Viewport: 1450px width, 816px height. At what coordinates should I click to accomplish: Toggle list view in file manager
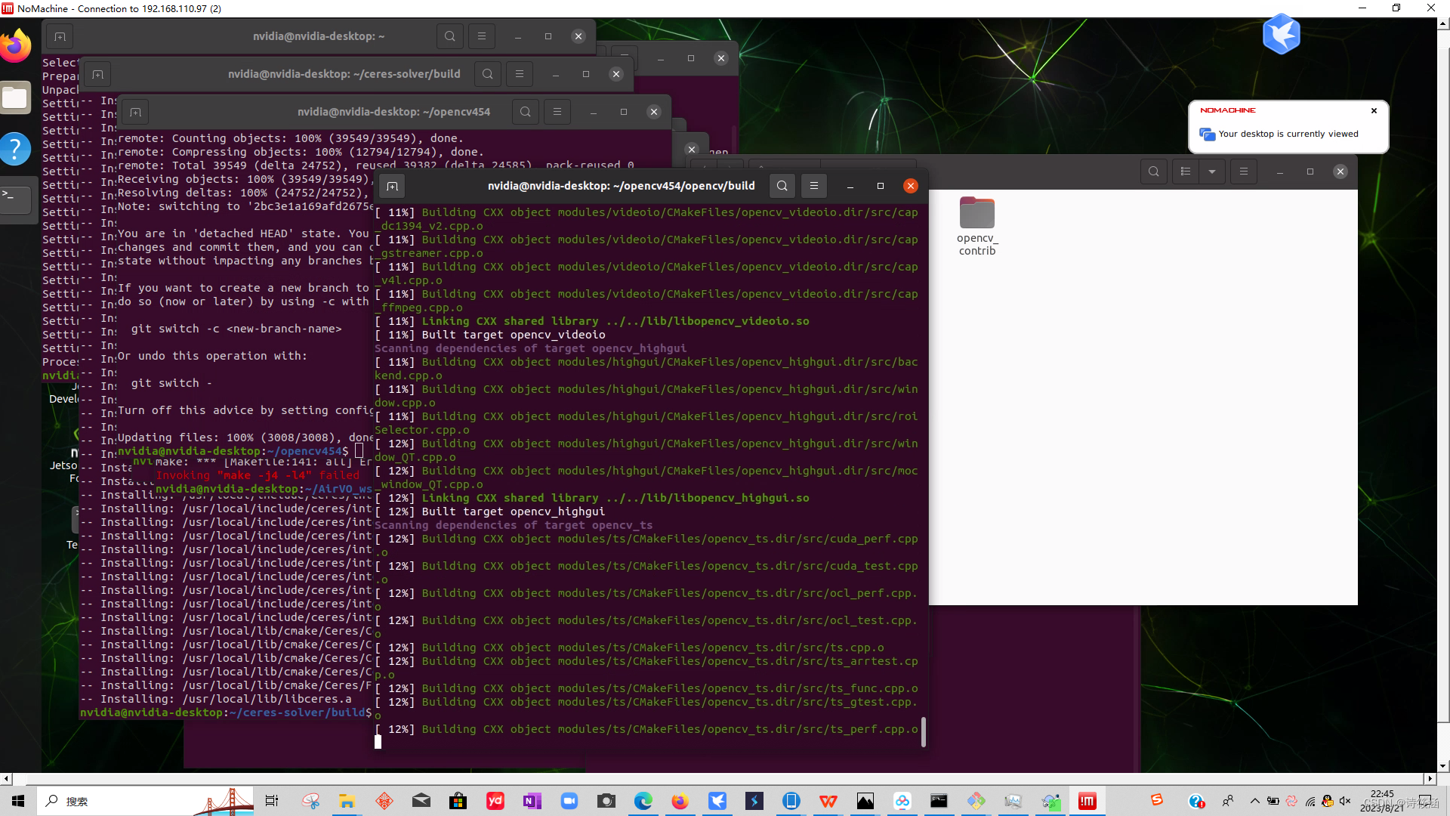coord(1186,172)
